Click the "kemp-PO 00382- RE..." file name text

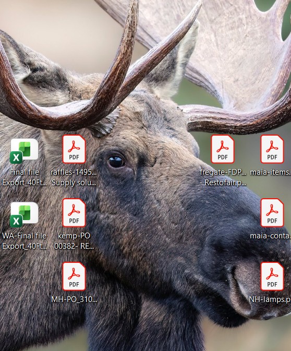tap(74, 241)
